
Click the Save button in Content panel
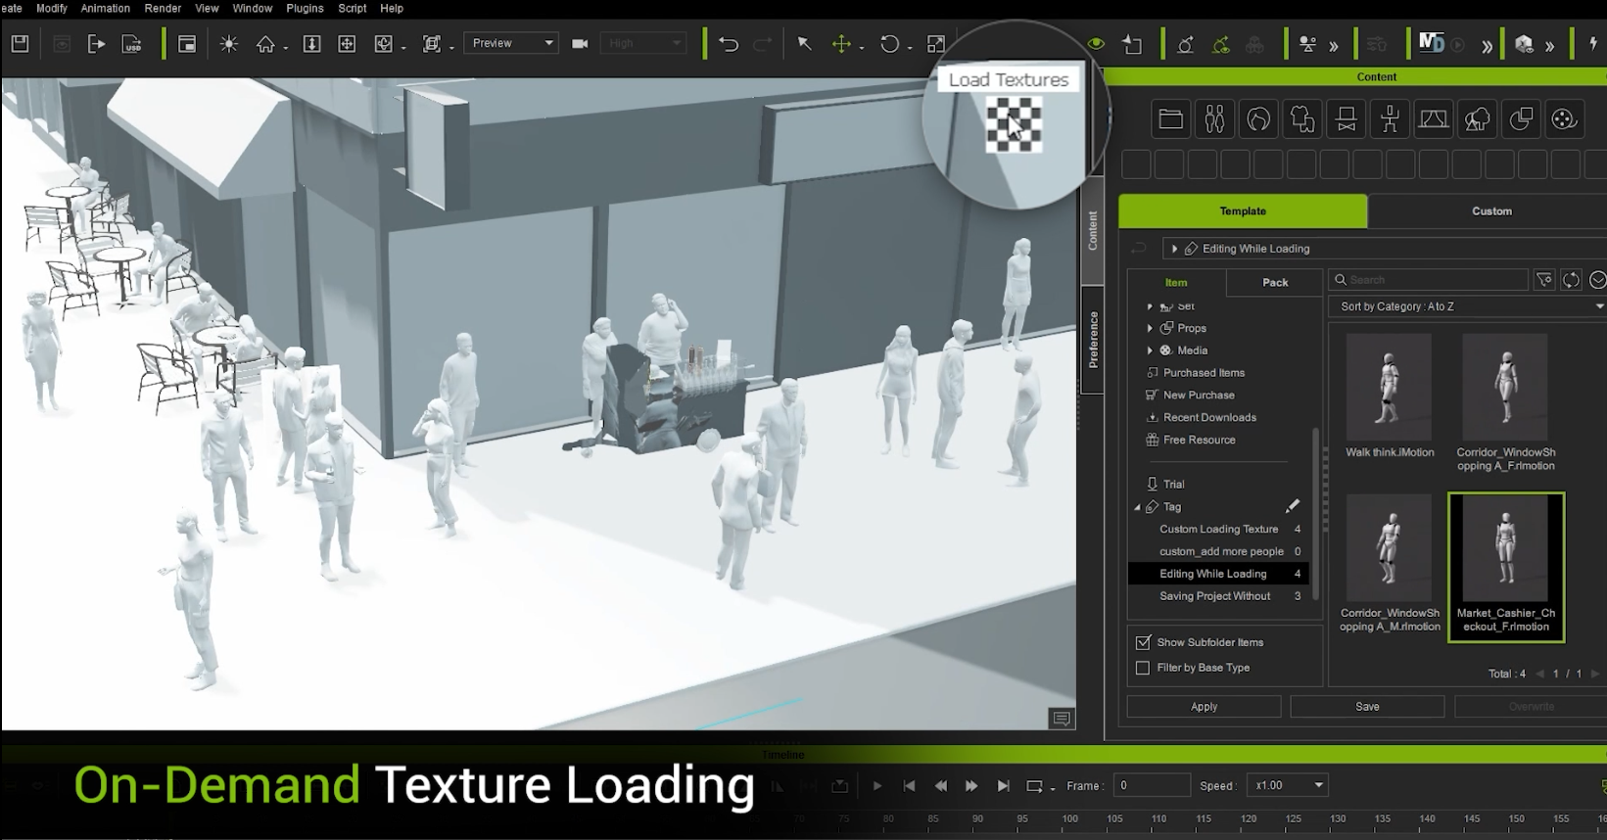pyautogui.click(x=1367, y=707)
